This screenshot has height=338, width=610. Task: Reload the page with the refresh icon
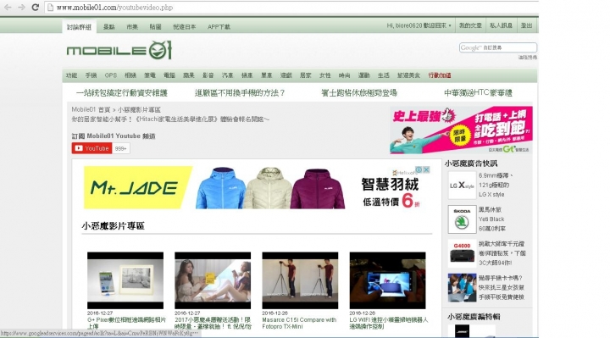tap(35, 8)
